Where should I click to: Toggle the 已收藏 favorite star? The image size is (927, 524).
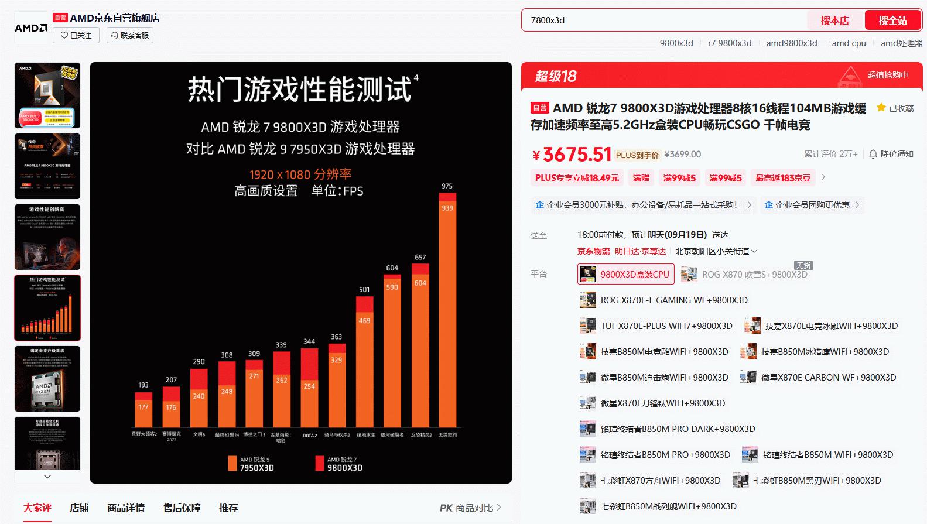881,108
